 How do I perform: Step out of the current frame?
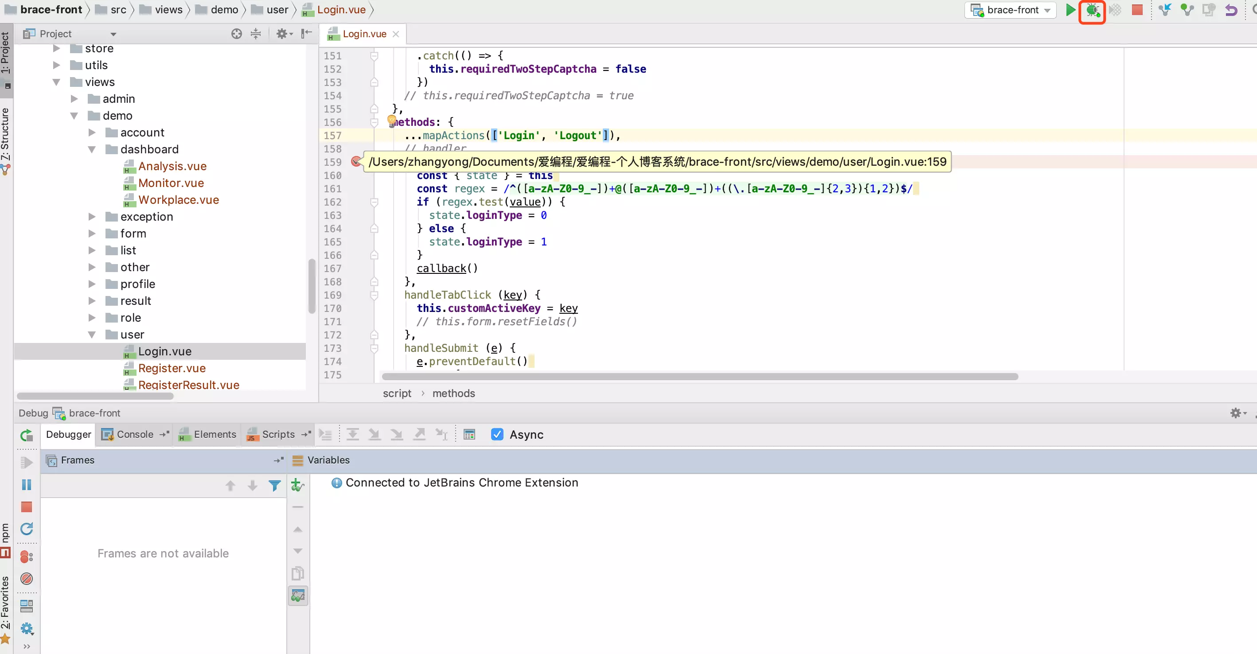click(419, 434)
